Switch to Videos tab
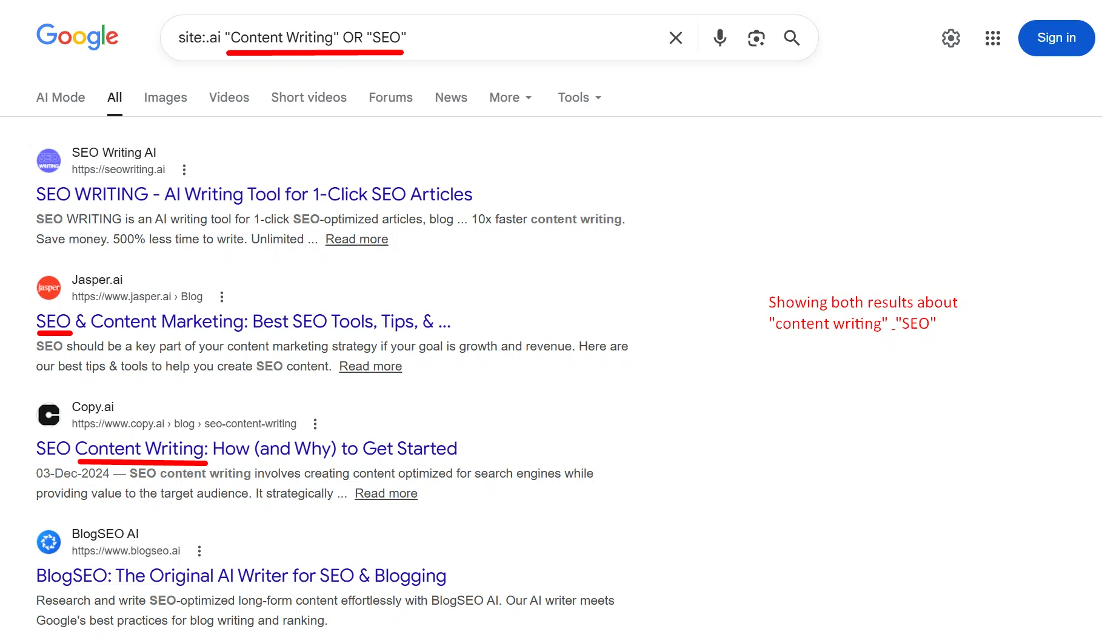 (229, 97)
